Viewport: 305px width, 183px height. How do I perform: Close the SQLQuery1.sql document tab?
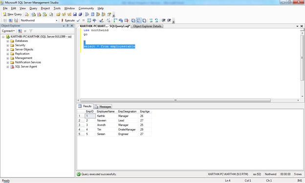click(302, 26)
